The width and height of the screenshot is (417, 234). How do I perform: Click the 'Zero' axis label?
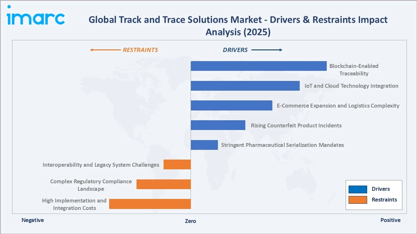click(x=191, y=221)
